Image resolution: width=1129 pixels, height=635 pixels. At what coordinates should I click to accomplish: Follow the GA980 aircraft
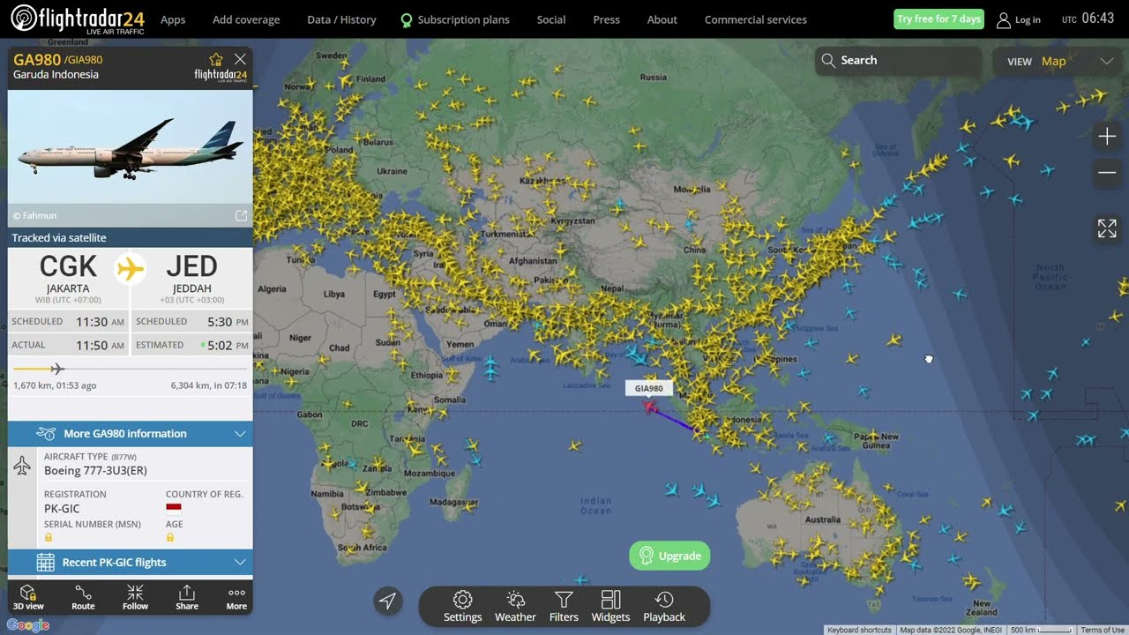135,597
